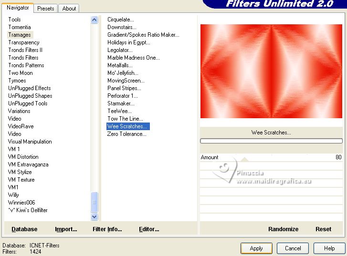347x256 pixels.
Task: Choose the Cirquelate... filter
Action: [x=121, y=20]
